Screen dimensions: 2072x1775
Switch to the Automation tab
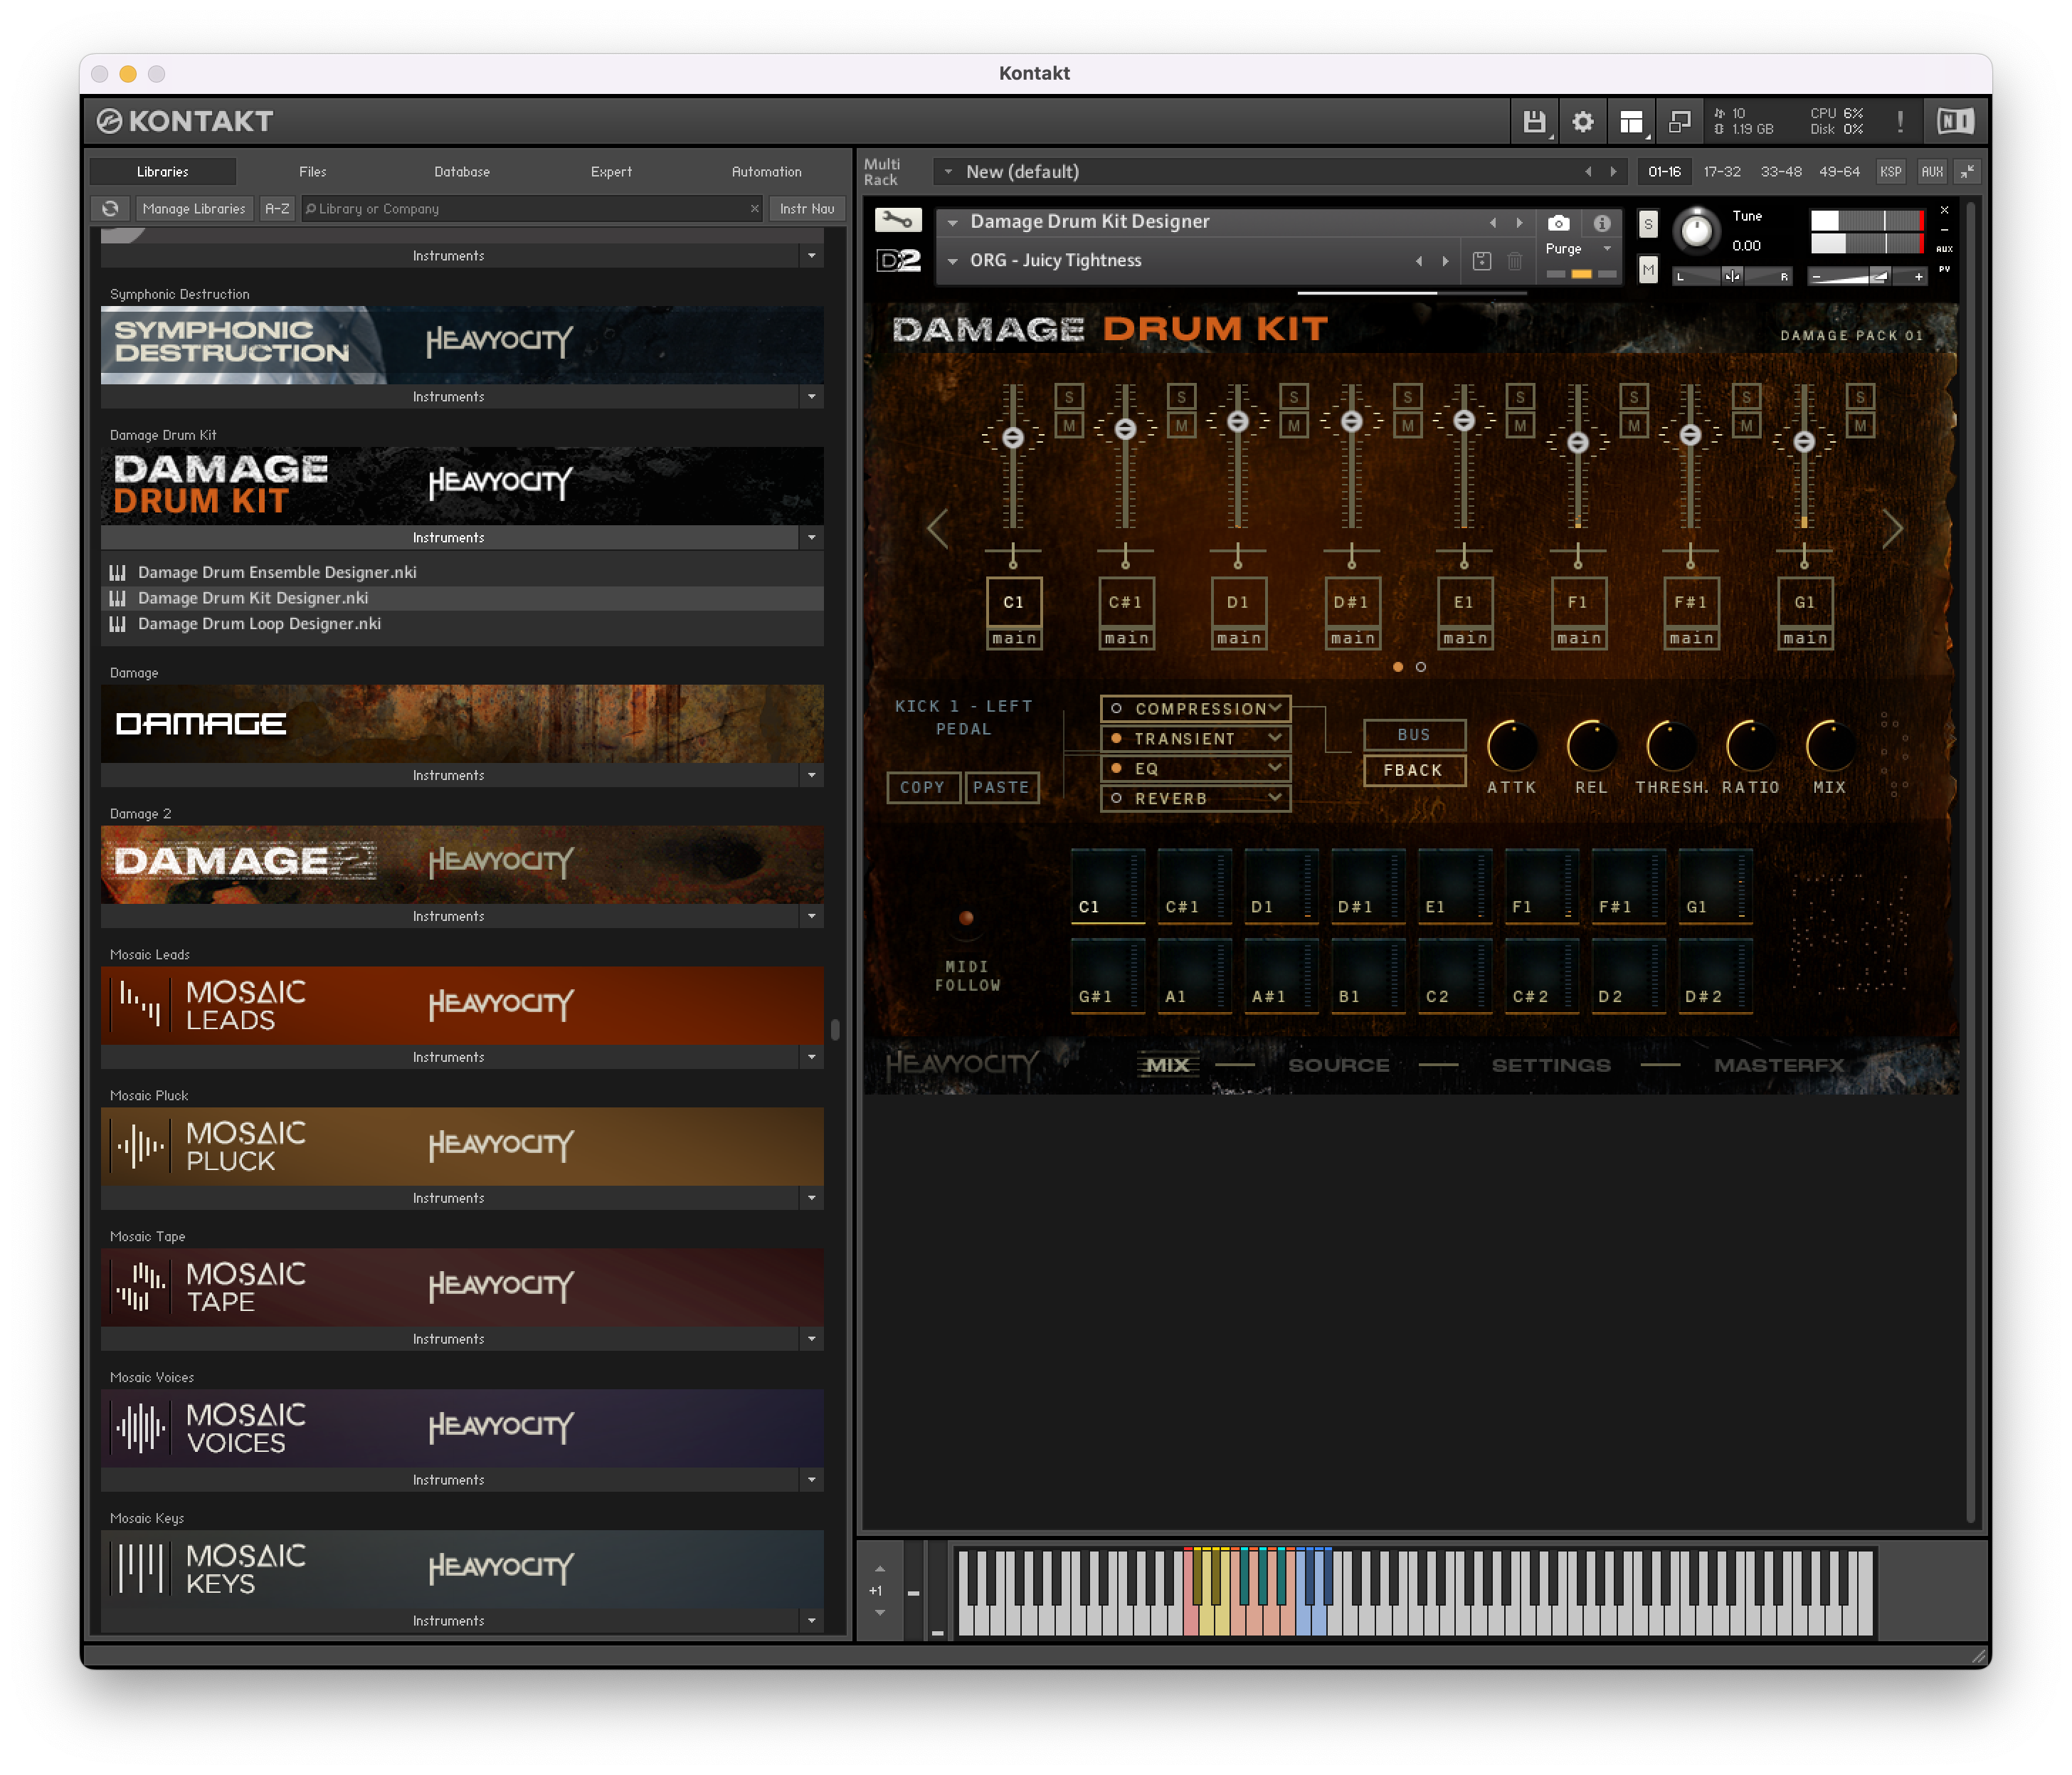point(766,172)
